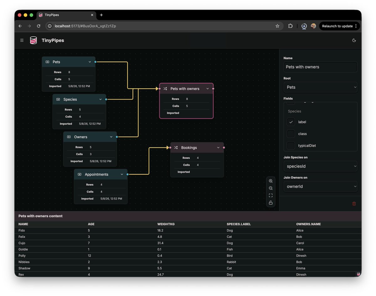The image size is (376, 296).
Task: Select the Fido cell in the table
Action: [22, 231]
